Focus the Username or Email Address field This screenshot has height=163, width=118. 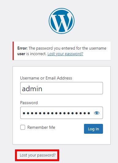click(x=62, y=88)
